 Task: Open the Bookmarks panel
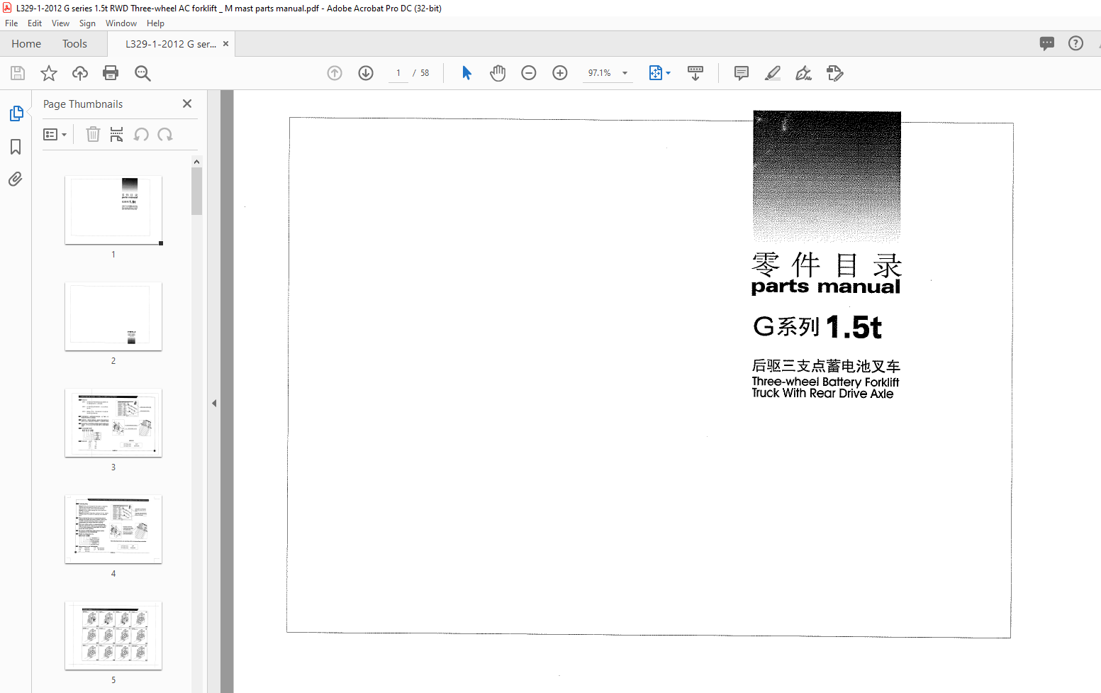pyautogui.click(x=16, y=147)
